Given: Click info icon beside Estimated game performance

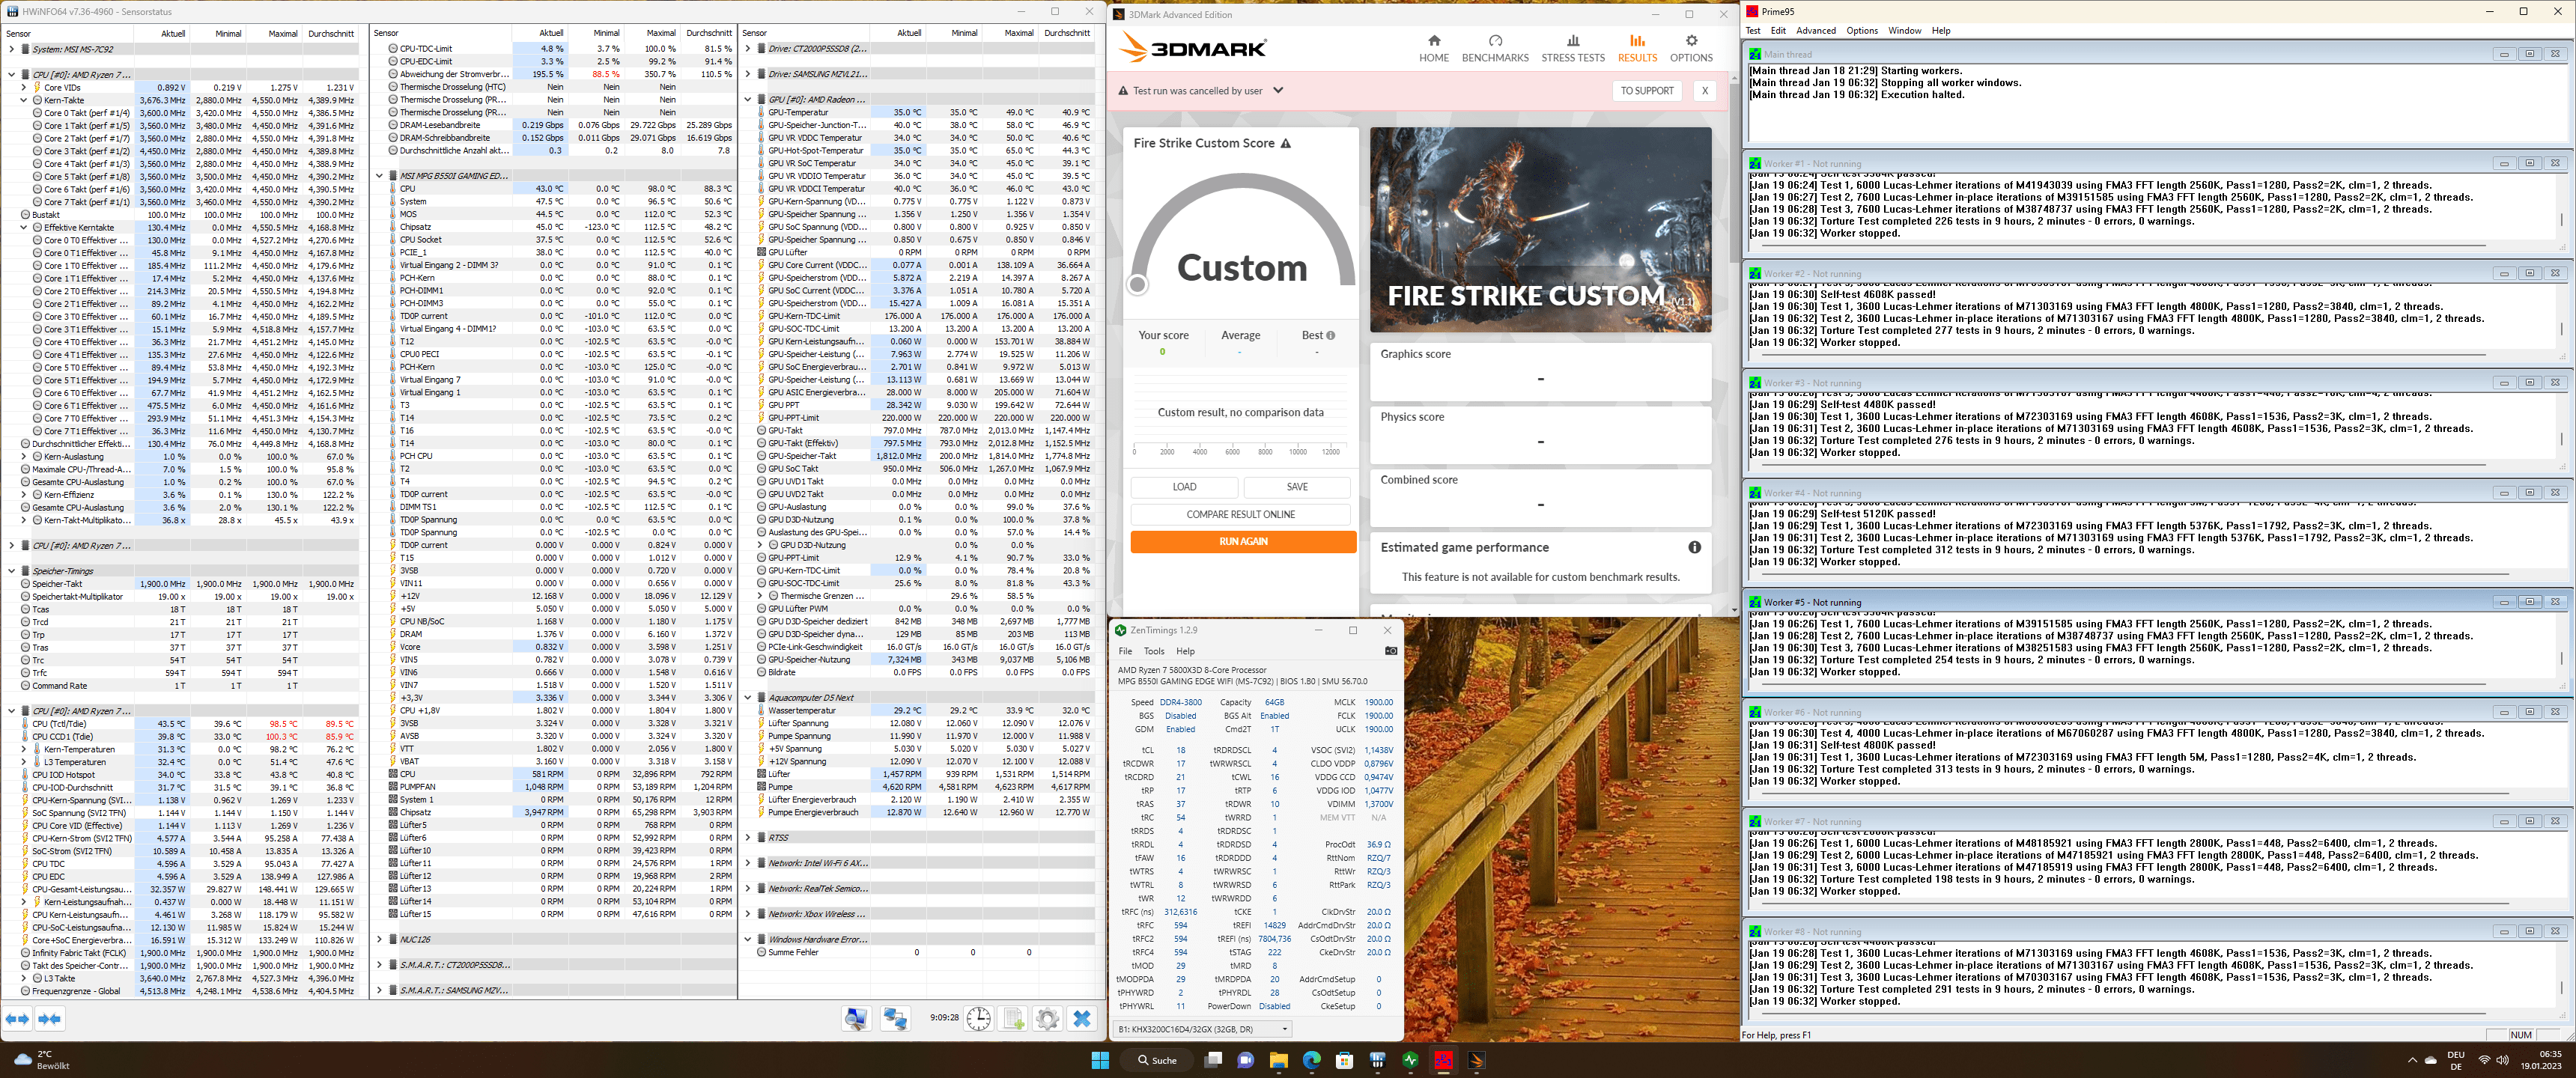Looking at the screenshot, I should coord(1694,547).
